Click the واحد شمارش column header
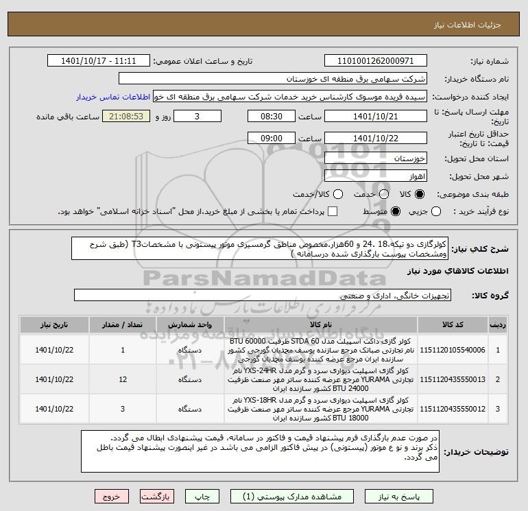The image size is (528, 511). coord(190,324)
